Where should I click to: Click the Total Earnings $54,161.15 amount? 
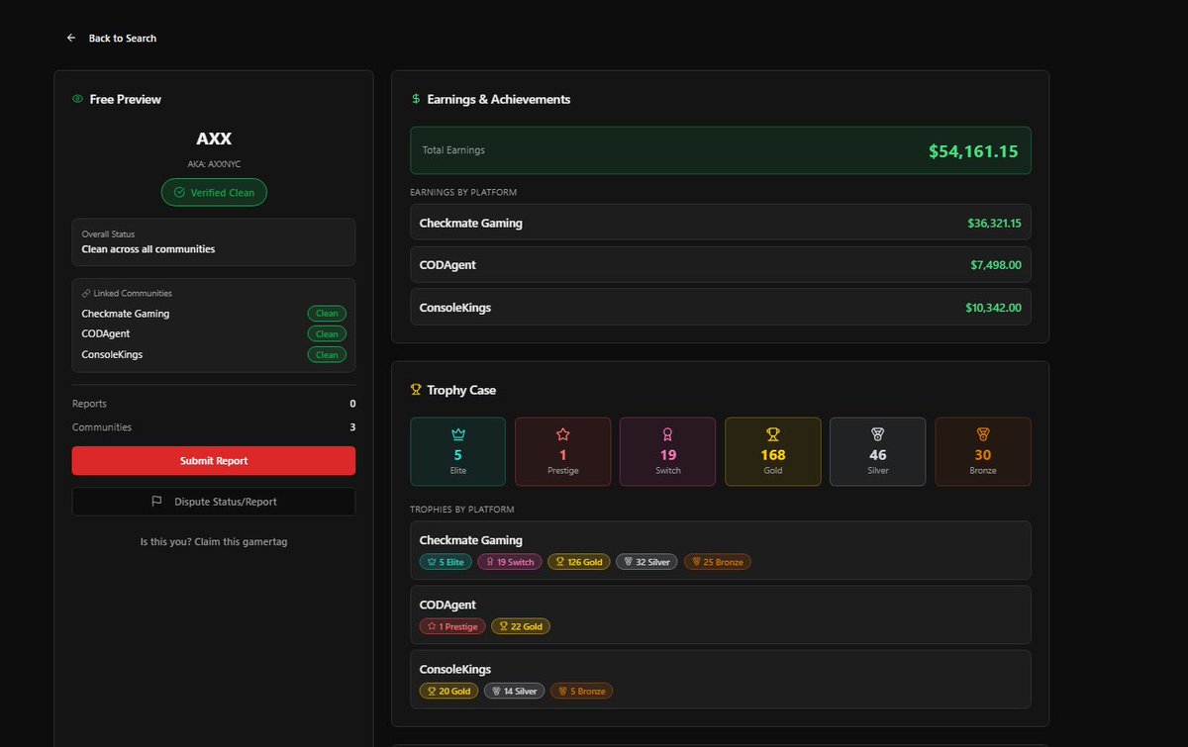(x=973, y=151)
